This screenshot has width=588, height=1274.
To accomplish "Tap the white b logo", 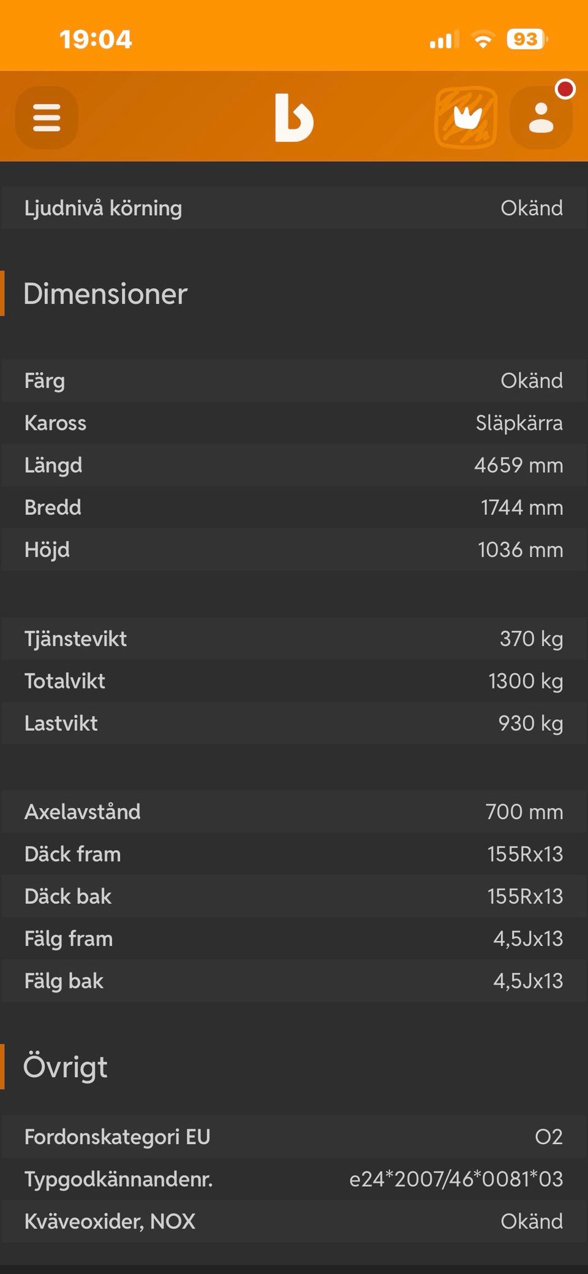I will 294,118.
